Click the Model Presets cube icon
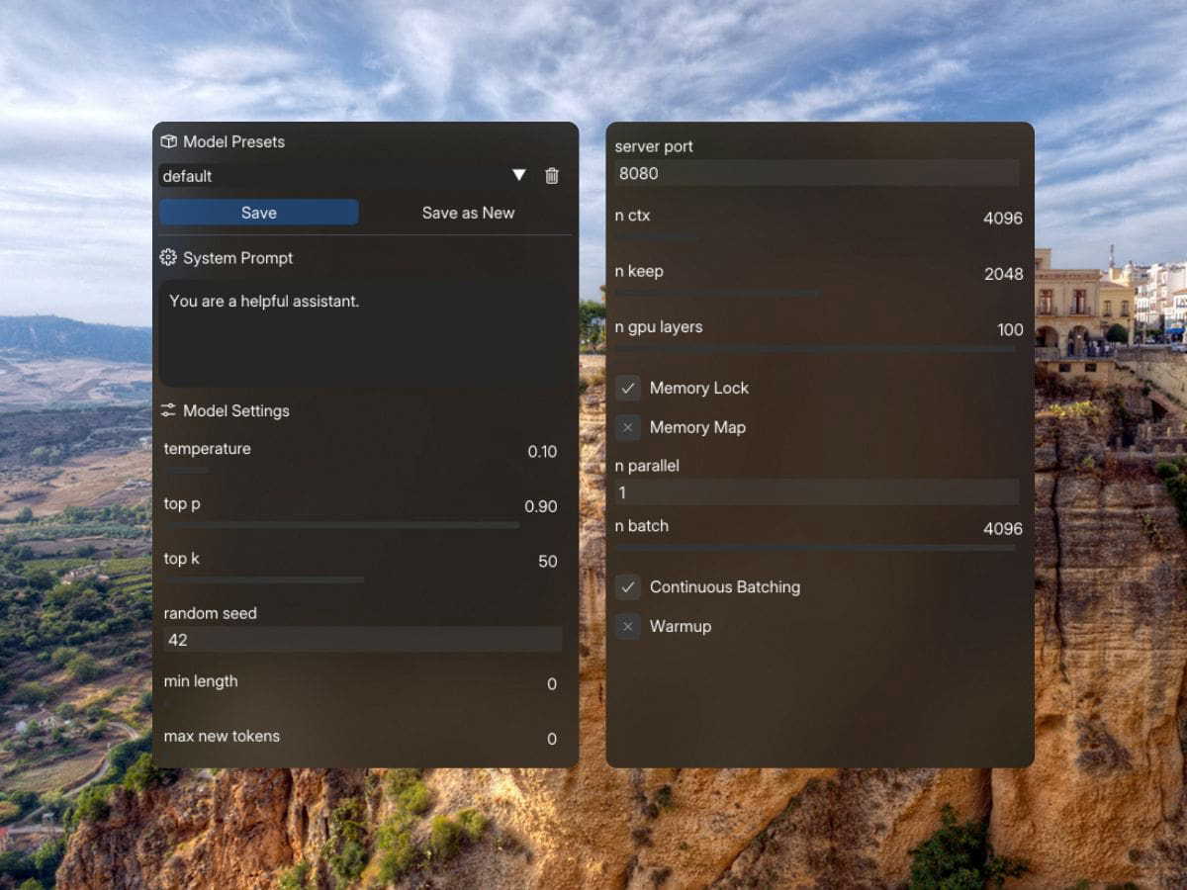 point(168,141)
